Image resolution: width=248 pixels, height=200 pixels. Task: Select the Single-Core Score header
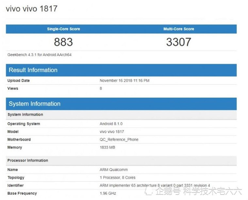click(x=63, y=29)
